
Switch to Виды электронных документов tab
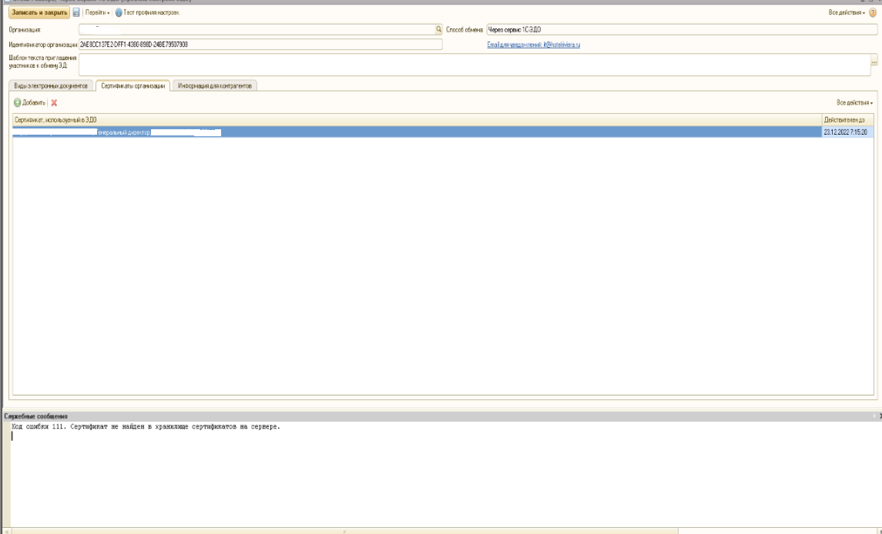(51, 85)
